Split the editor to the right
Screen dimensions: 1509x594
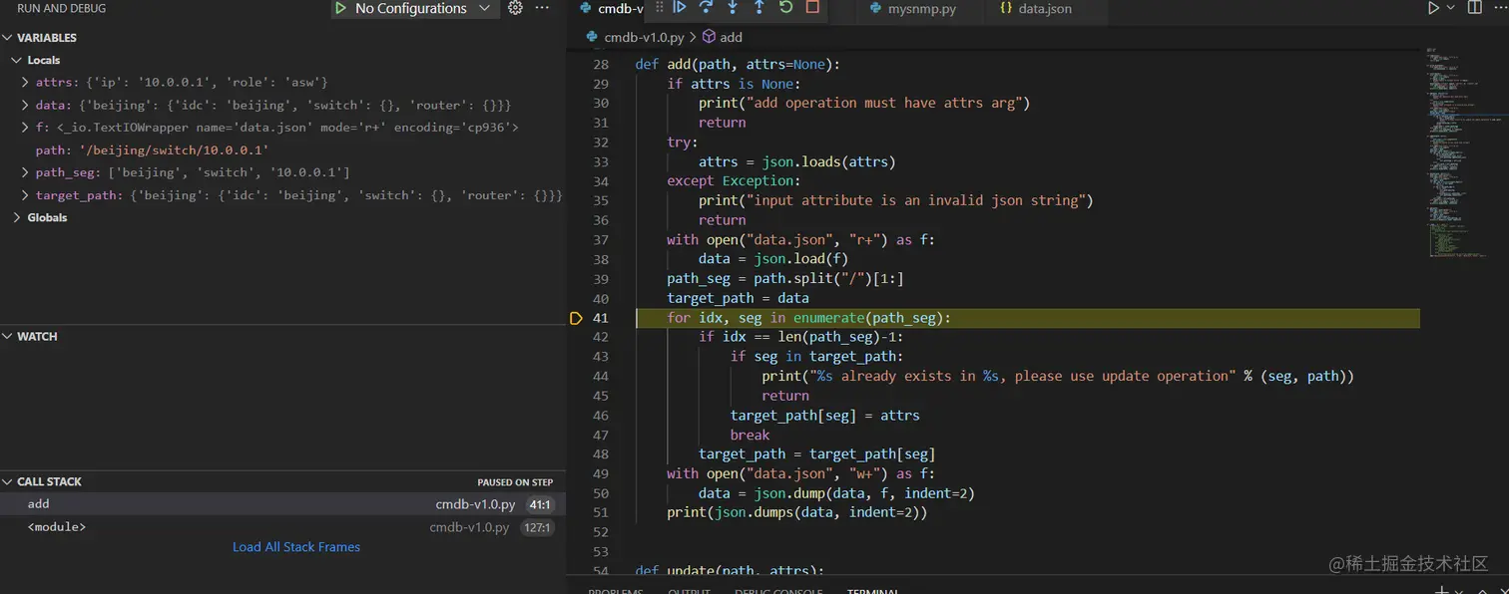[x=1474, y=8]
